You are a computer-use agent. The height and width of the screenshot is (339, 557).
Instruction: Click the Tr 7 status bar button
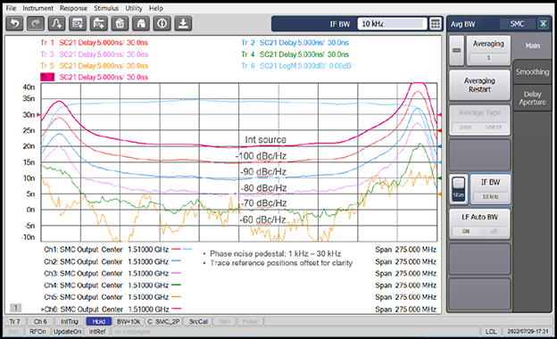tap(14, 322)
